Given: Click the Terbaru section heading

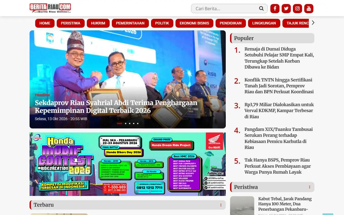Looking at the screenshot, I should pos(44,205).
